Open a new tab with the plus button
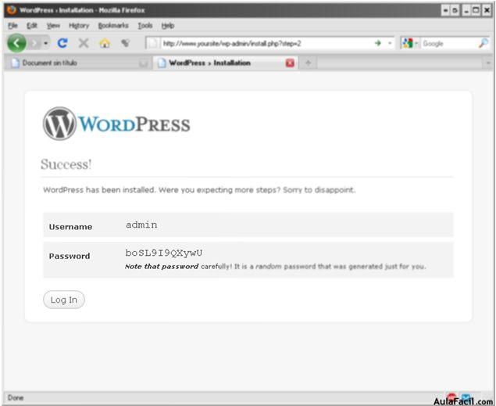Image resolution: width=496 pixels, height=406 pixels. (x=308, y=63)
